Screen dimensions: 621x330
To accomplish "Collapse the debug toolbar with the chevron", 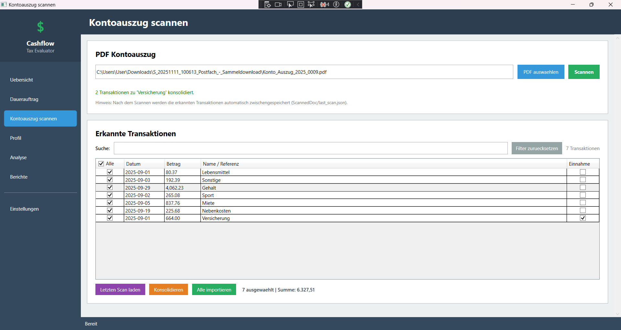I will click(x=358, y=5).
